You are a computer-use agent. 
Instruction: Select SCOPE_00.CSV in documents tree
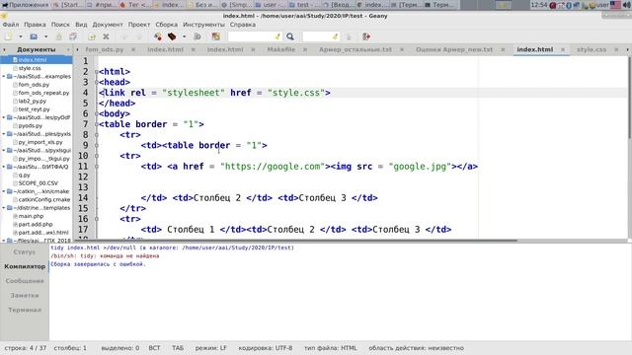[38, 183]
